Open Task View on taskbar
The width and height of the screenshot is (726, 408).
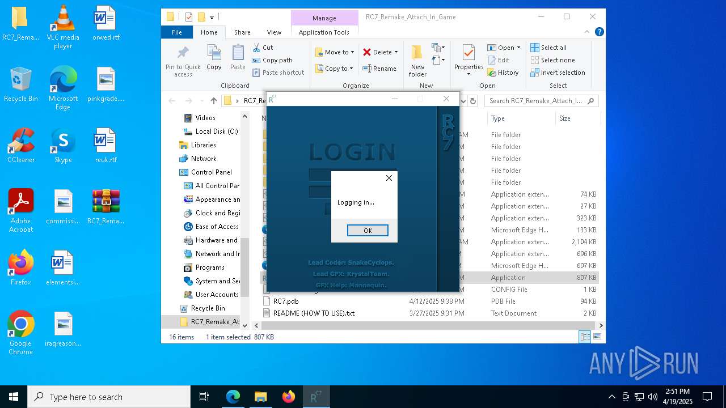[x=204, y=397]
